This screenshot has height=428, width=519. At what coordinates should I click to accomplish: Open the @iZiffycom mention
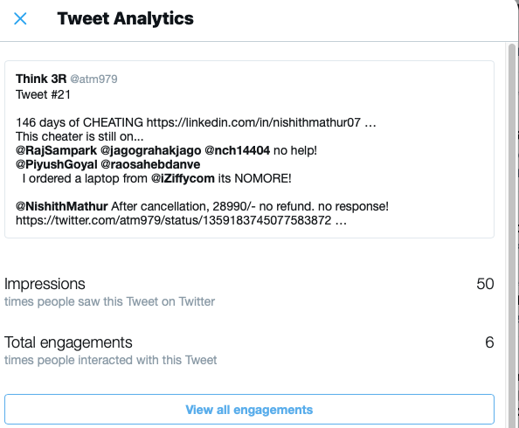pos(183,178)
